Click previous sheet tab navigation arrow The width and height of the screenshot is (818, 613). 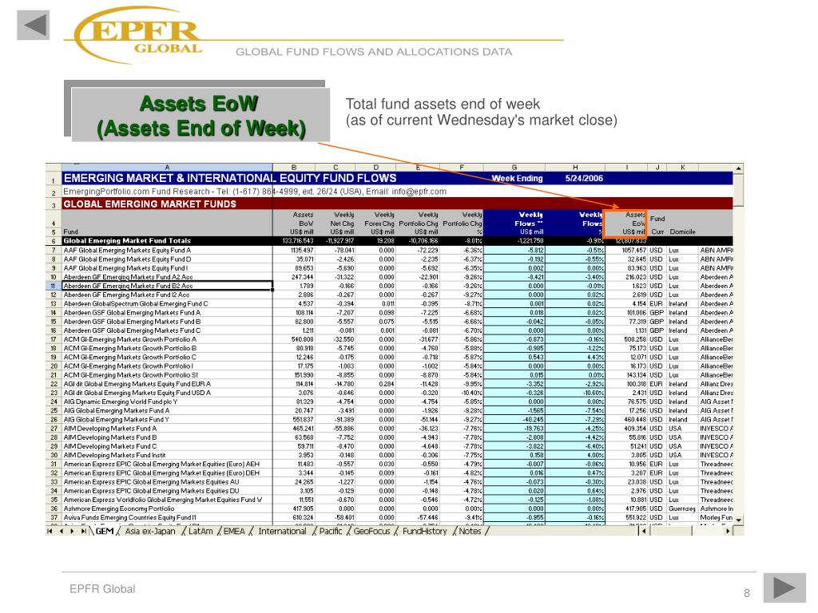(x=62, y=531)
